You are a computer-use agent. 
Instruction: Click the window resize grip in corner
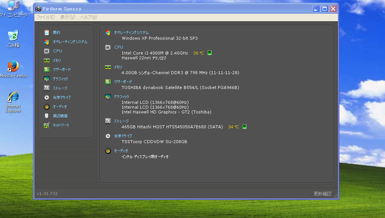(x=335, y=196)
